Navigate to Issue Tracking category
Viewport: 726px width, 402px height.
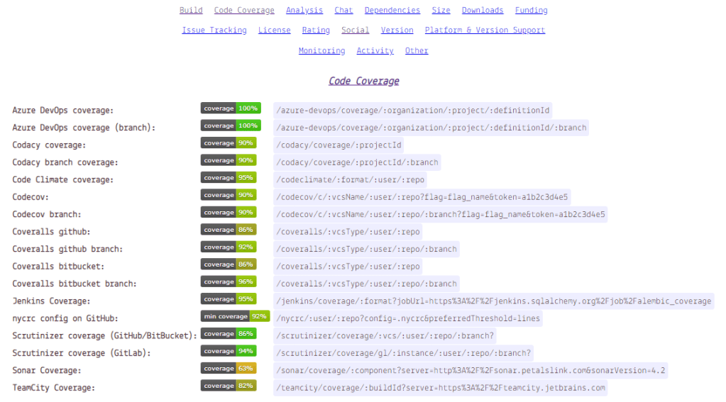click(x=214, y=30)
